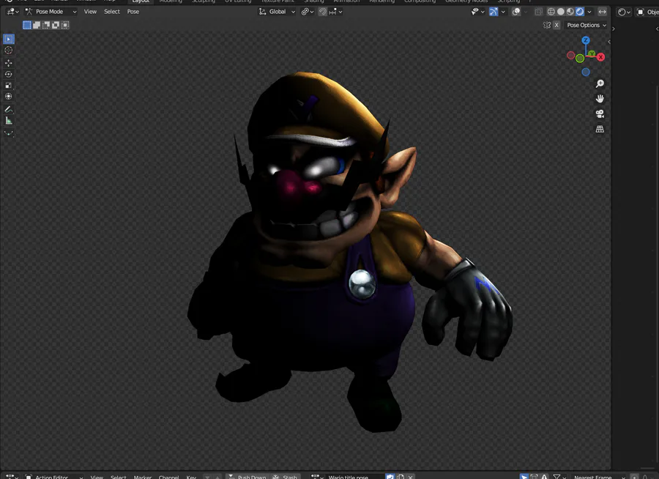Open Global transform orientation dropdown
Viewport: 659px width, 479px height.
277,12
